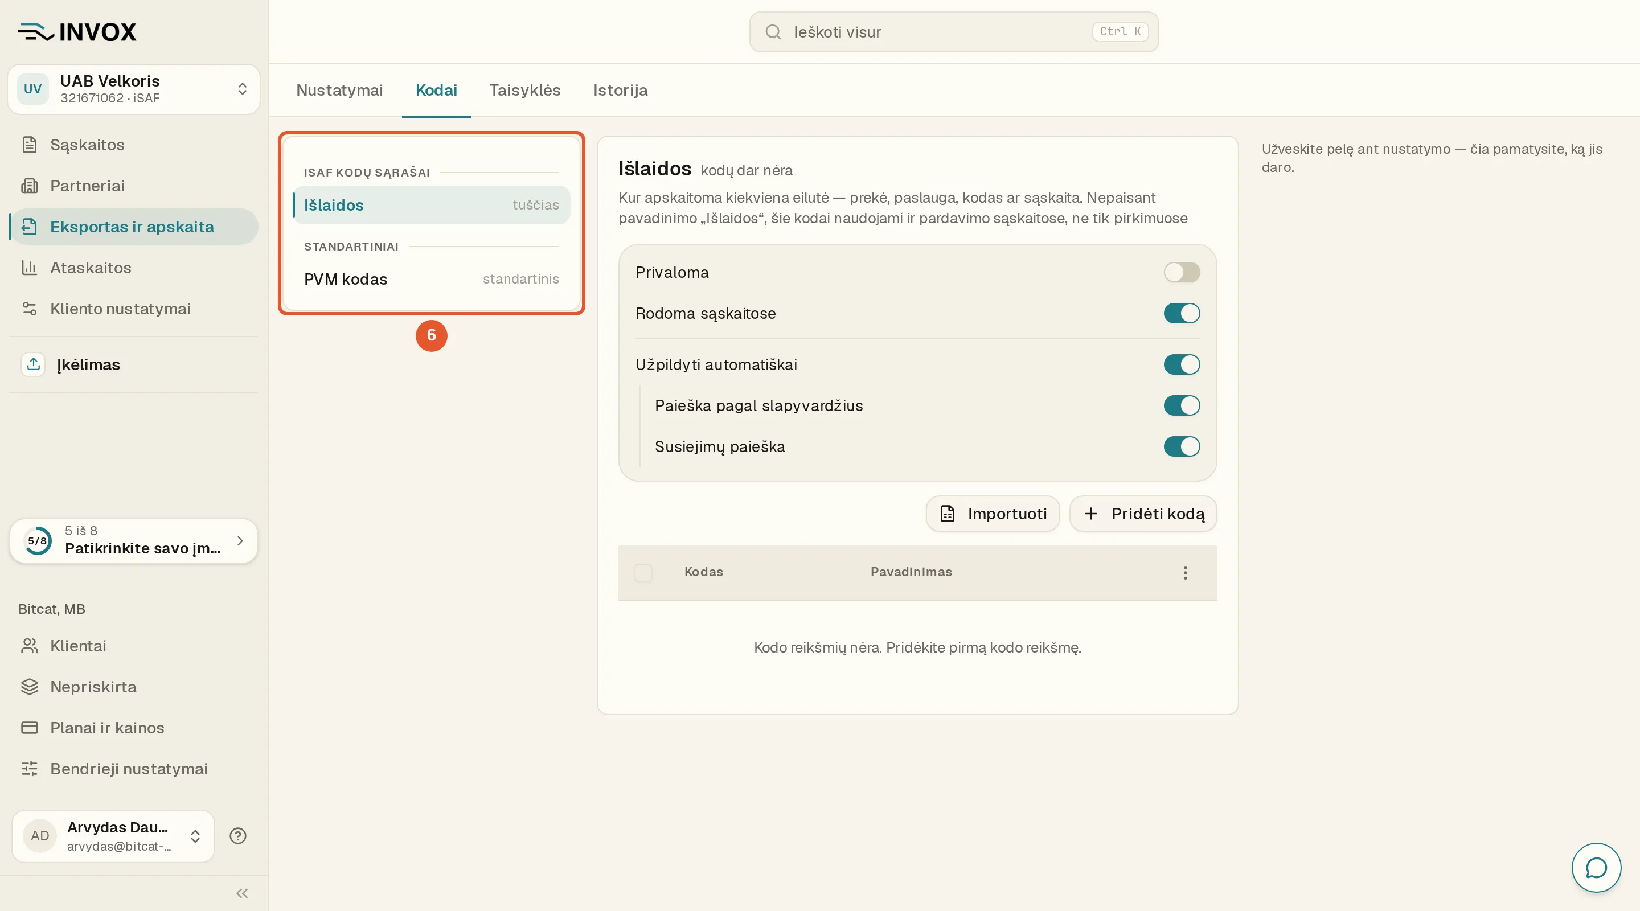Expand the Arvydas Dau... user account menu
This screenshot has width=1640, height=911.
(x=113, y=836)
